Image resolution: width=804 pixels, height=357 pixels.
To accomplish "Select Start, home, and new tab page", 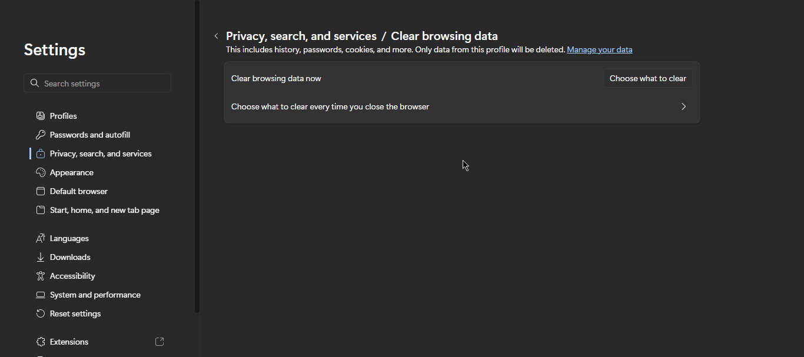I will point(104,210).
